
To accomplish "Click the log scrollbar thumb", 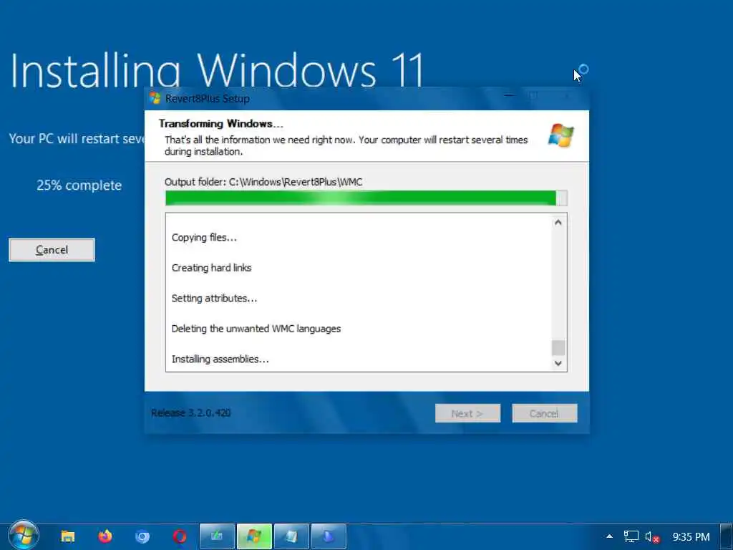I will click(x=558, y=347).
